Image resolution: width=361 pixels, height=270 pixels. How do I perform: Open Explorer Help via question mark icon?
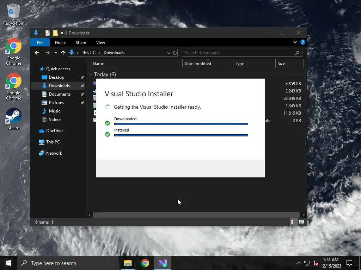[303, 42]
